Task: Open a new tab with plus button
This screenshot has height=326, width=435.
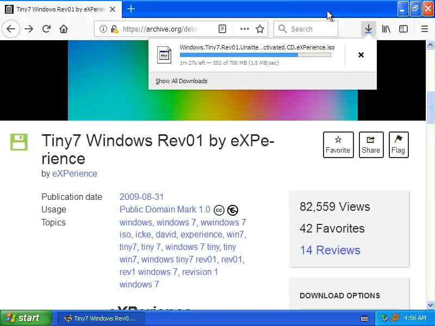Action: 130,9
